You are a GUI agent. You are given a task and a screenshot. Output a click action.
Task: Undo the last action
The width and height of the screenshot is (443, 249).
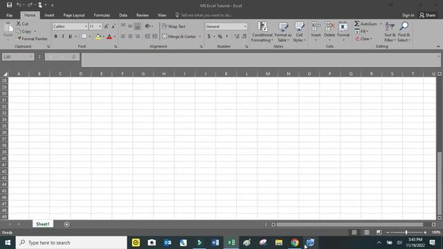click(19, 5)
